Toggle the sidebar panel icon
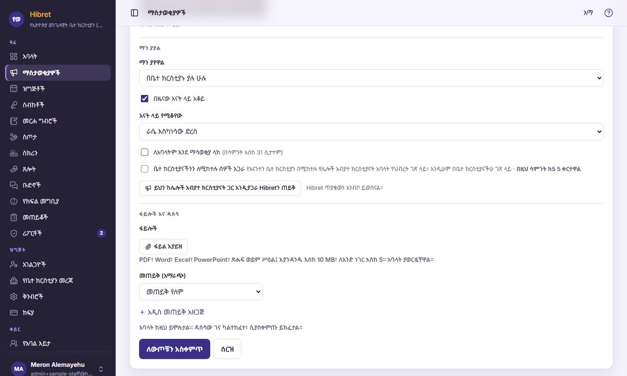 [134, 13]
